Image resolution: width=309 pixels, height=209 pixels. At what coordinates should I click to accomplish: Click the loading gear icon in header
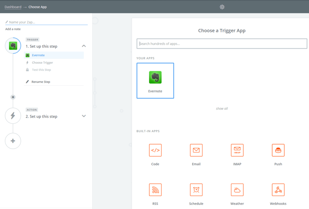[x=222, y=7]
